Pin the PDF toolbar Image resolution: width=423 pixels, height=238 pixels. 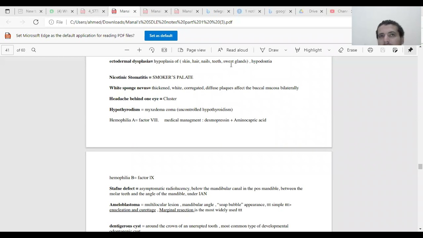click(410, 50)
